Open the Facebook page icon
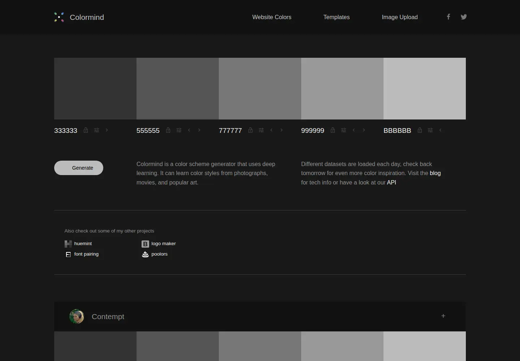520x361 pixels. [x=448, y=17]
